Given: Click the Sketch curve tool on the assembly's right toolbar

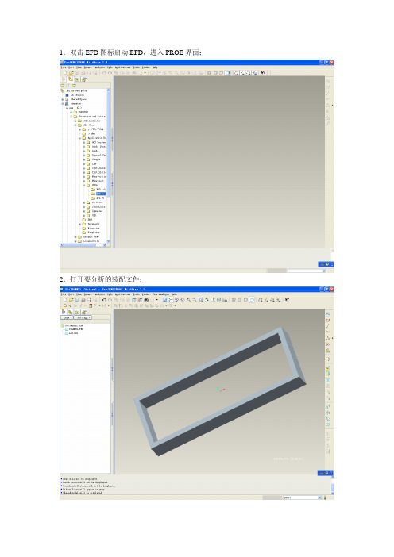Looking at the screenshot, I should (x=328, y=314).
